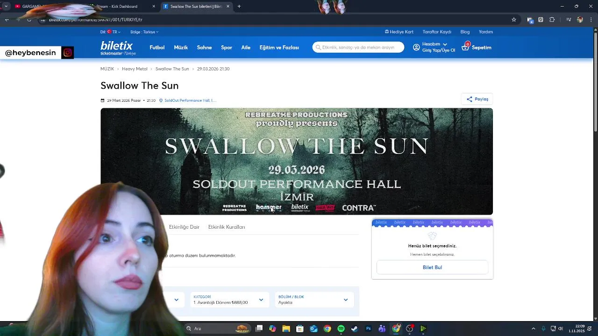The width and height of the screenshot is (598, 336).
Task: Open the Müzik menu
Action: pyautogui.click(x=181, y=48)
